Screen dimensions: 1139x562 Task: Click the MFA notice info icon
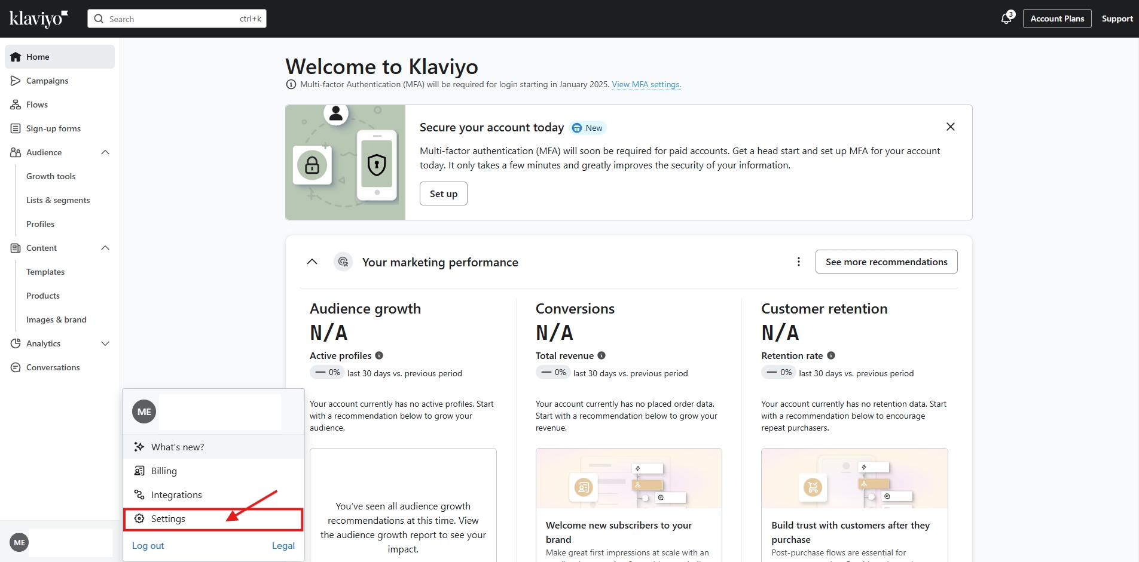pyautogui.click(x=291, y=84)
